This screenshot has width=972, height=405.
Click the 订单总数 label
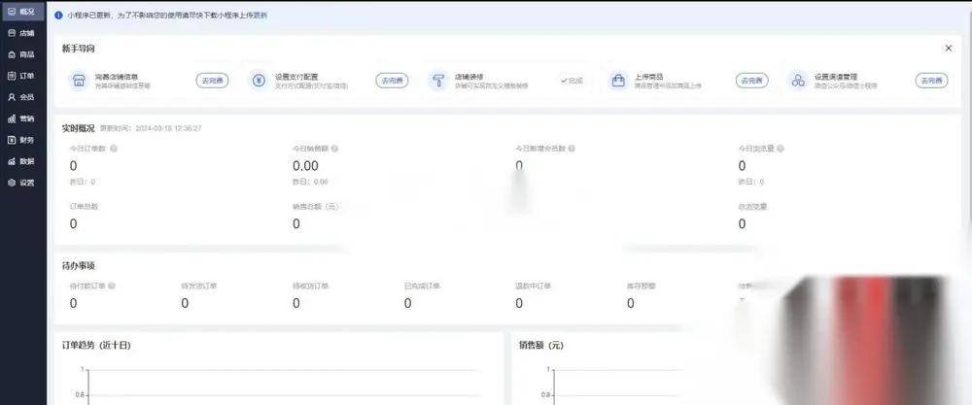[x=84, y=206]
